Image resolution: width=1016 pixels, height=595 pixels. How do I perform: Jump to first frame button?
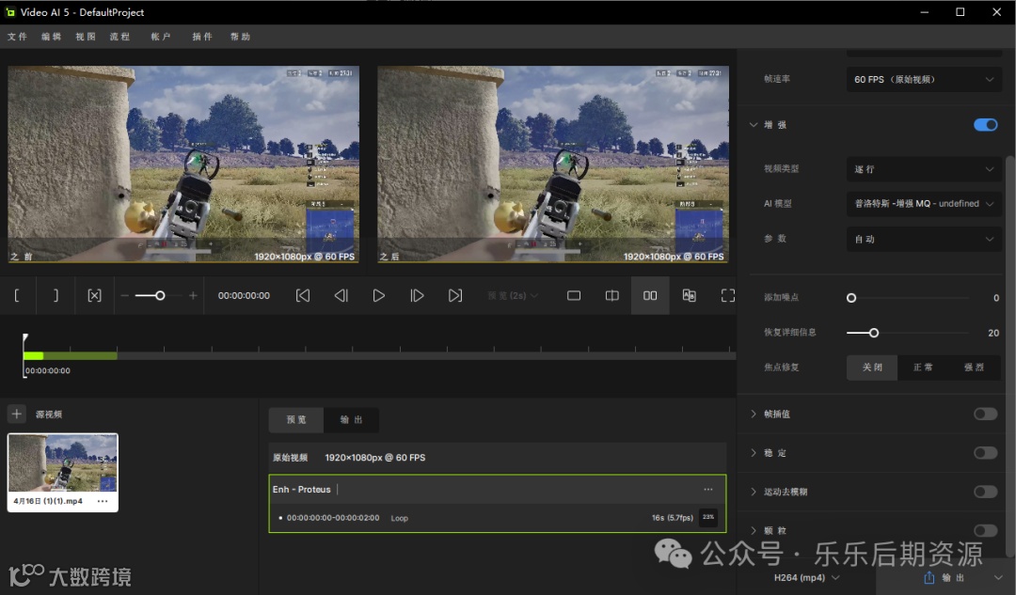303,295
